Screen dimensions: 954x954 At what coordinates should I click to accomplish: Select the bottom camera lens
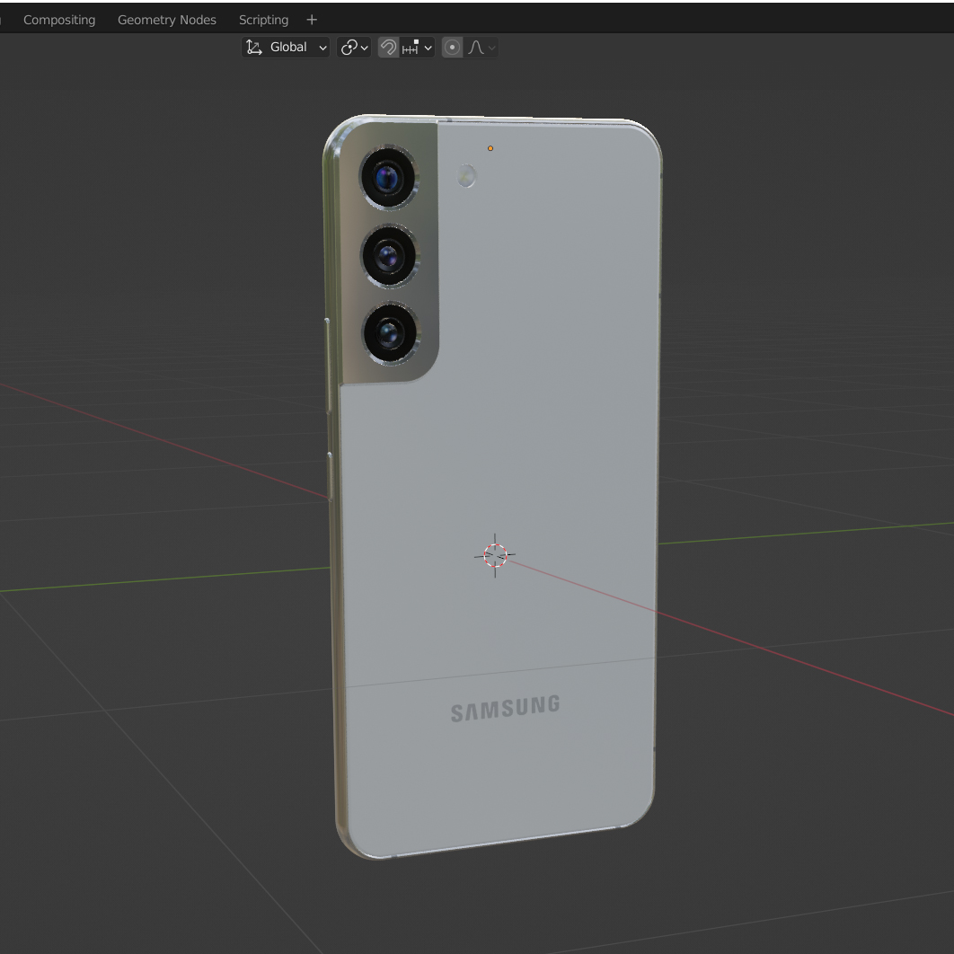391,333
